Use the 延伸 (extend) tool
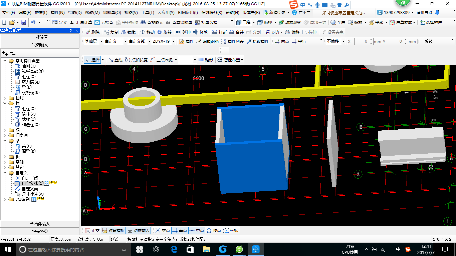 tap(183, 32)
